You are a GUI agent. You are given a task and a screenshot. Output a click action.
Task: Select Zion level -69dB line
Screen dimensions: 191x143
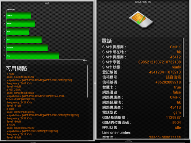[14, 122]
